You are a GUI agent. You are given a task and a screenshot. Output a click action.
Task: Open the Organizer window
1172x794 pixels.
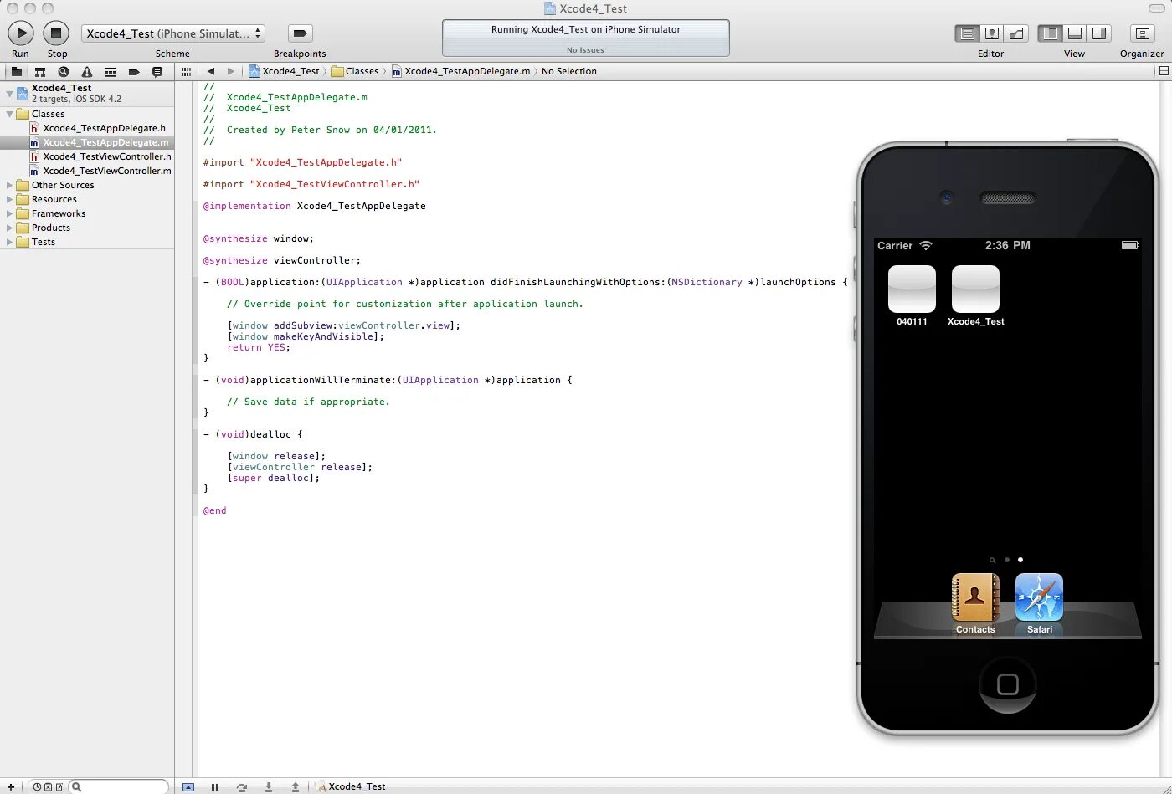1143,33
